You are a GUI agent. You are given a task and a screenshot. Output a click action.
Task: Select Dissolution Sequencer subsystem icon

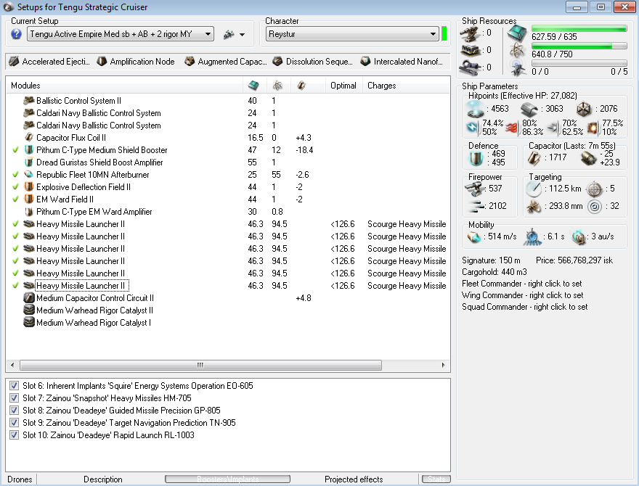[277, 62]
